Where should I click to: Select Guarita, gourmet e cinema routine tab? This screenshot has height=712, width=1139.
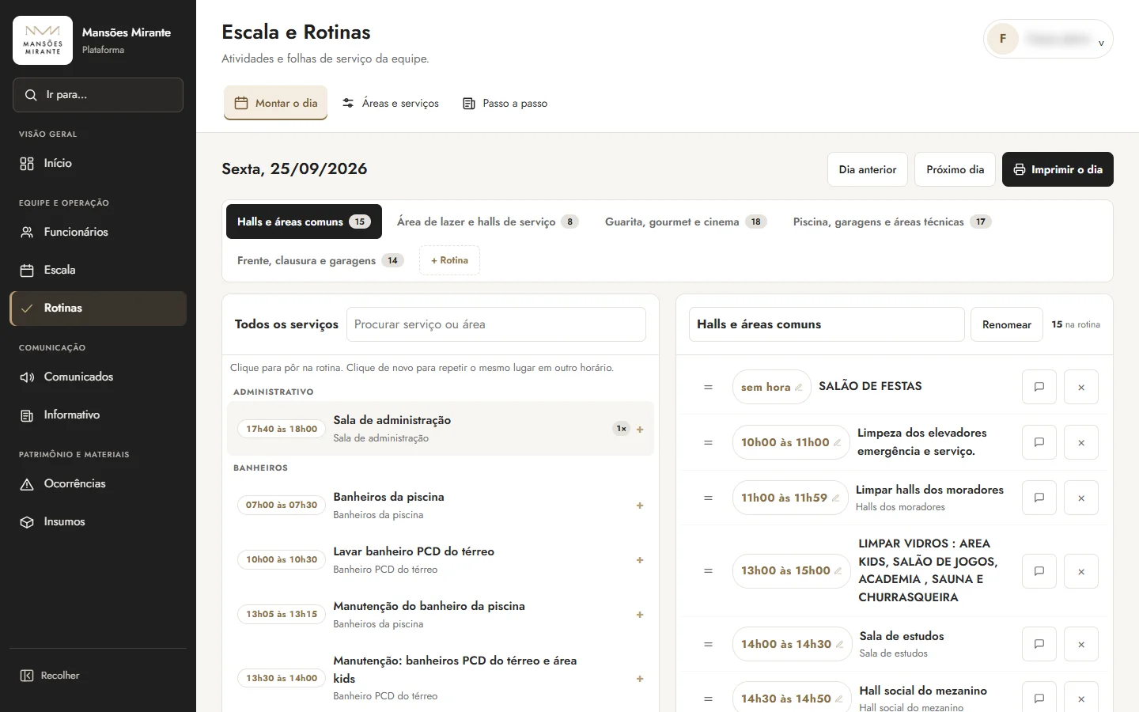pos(685,222)
